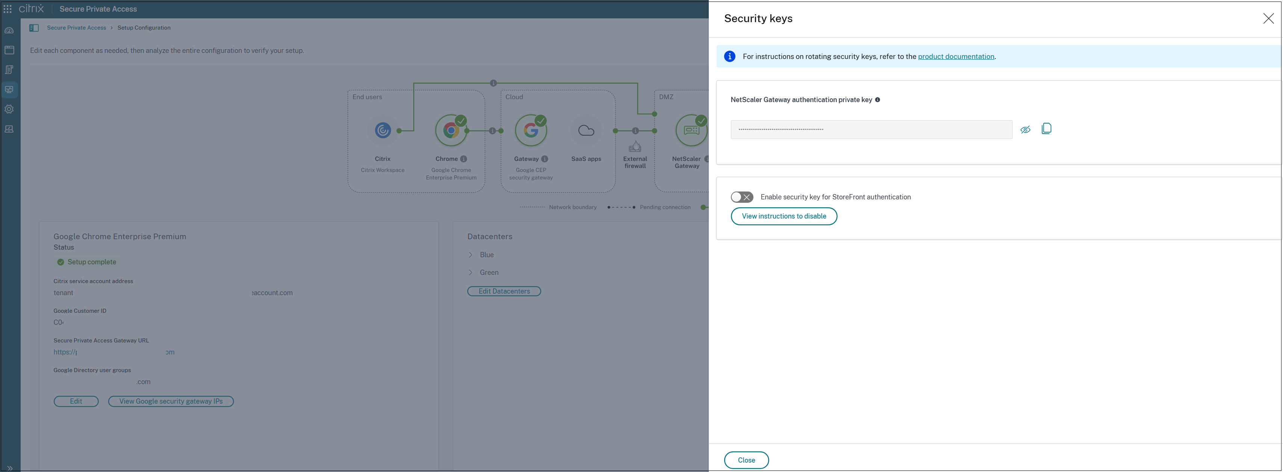1283x472 pixels.
Task: Open the Citrix apps grid menu
Action: (x=8, y=9)
